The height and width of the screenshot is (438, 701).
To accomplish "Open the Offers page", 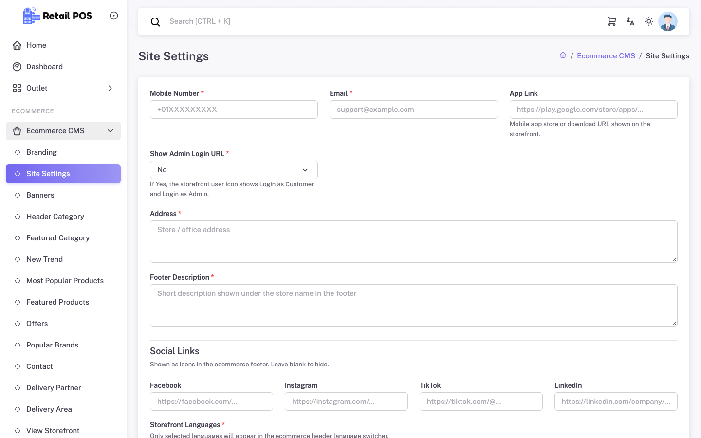I will (63, 324).
